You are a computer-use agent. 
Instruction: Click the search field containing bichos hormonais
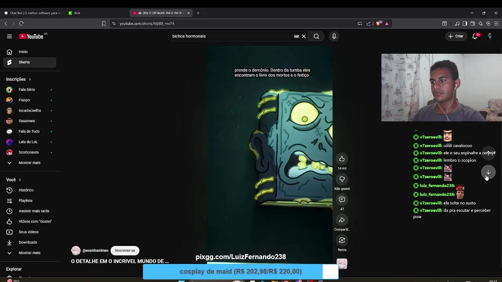pyautogui.click(x=231, y=36)
